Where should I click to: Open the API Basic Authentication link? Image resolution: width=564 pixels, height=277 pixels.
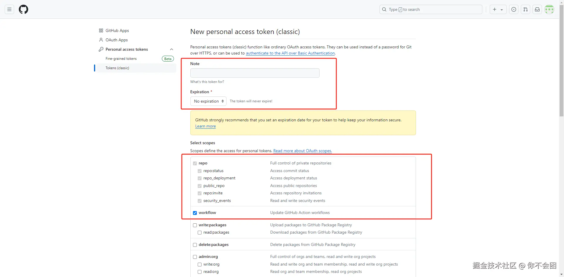click(x=290, y=53)
